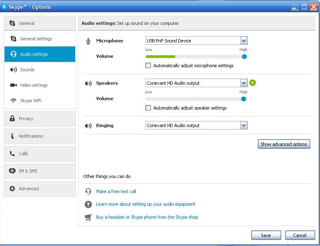Click the gear icon beside Advanced
Image resolution: width=320 pixels, height=246 pixels.
[x=12, y=189]
